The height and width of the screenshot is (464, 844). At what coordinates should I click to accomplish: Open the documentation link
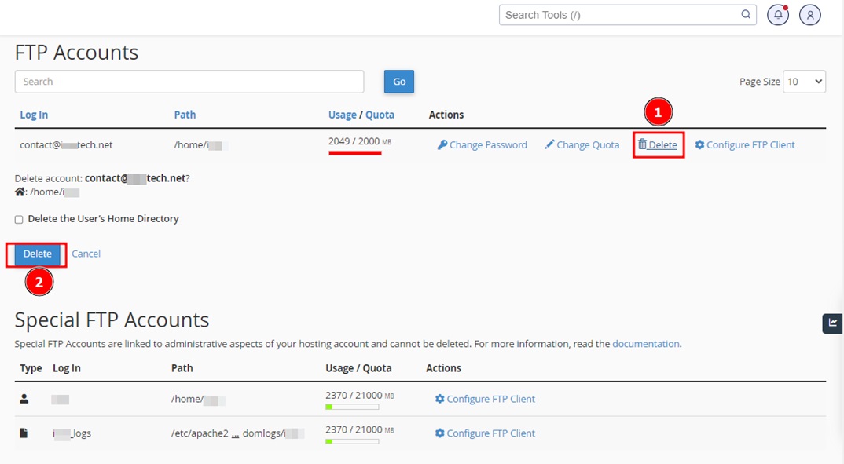tap(646, 344)
